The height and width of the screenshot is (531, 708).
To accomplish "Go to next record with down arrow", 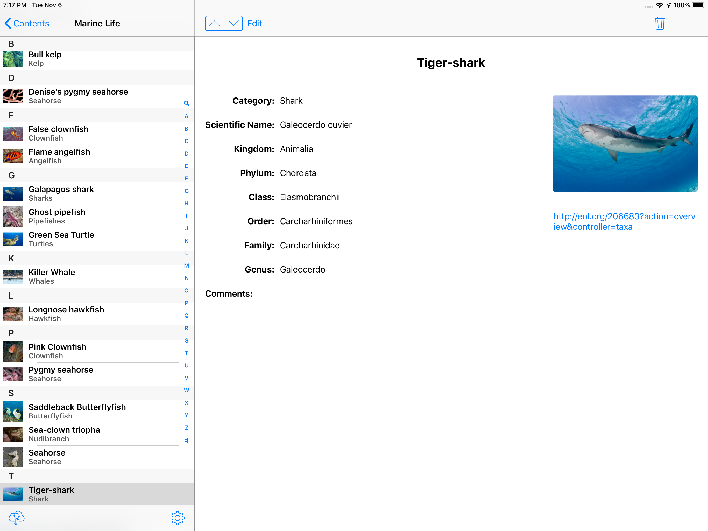I will pos(233,23).
